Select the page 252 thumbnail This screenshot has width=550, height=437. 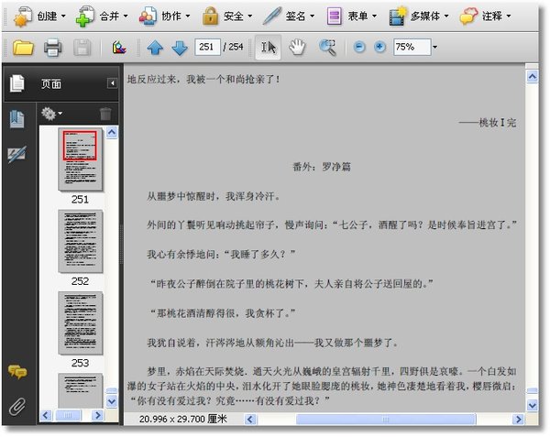(x=80, y=242)
